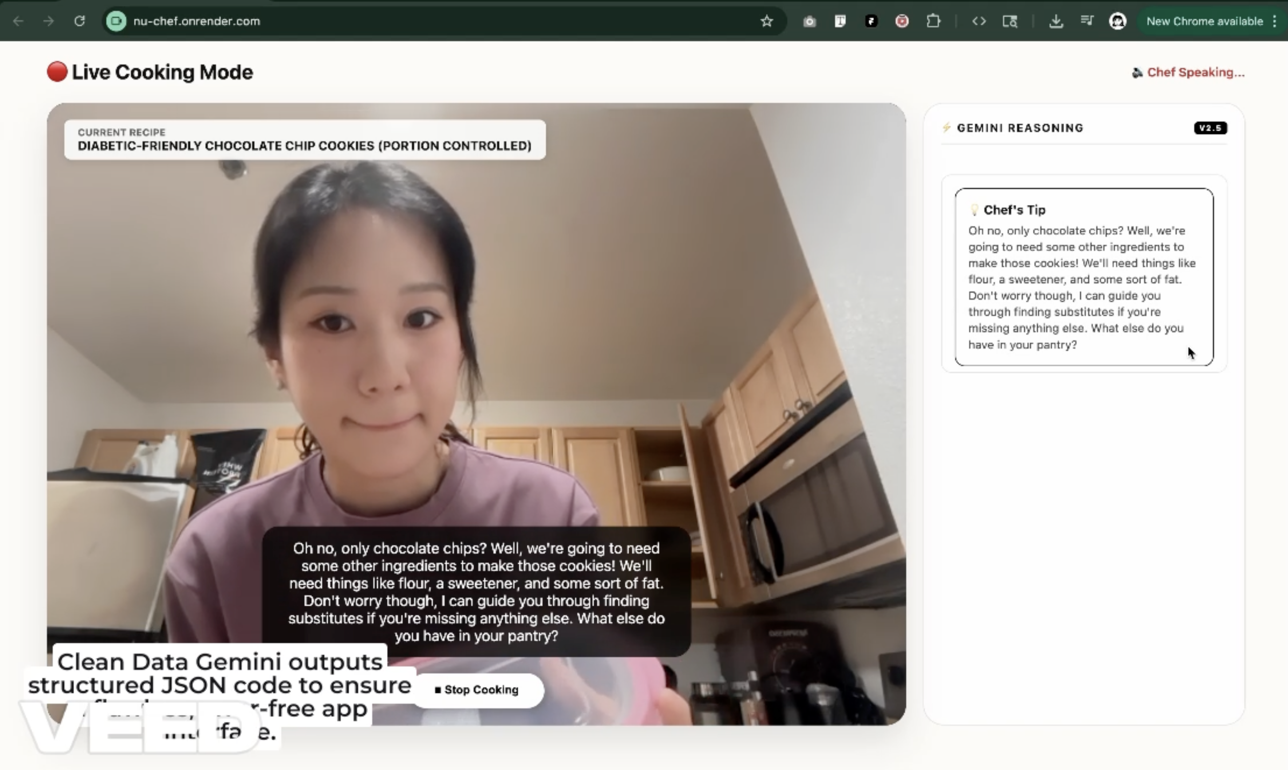1288x770 pixels.
Task: Open the code brackets devtools icon
Action: pyautogui.click(x=979, y=21)
